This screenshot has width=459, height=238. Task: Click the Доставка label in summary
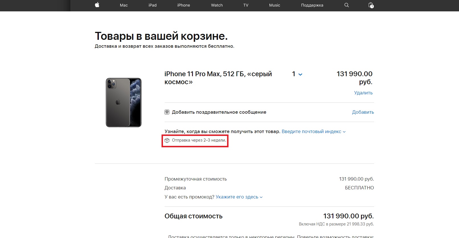175,188
